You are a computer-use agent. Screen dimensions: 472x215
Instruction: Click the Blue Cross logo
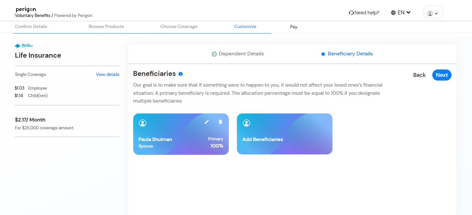coord(24,46)
